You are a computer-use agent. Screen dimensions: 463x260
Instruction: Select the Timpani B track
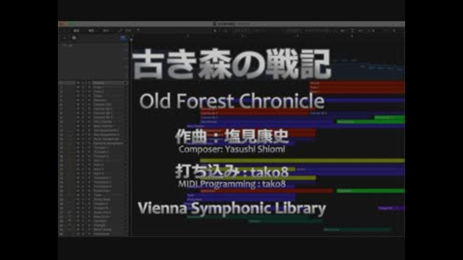[x=93, y=208]
